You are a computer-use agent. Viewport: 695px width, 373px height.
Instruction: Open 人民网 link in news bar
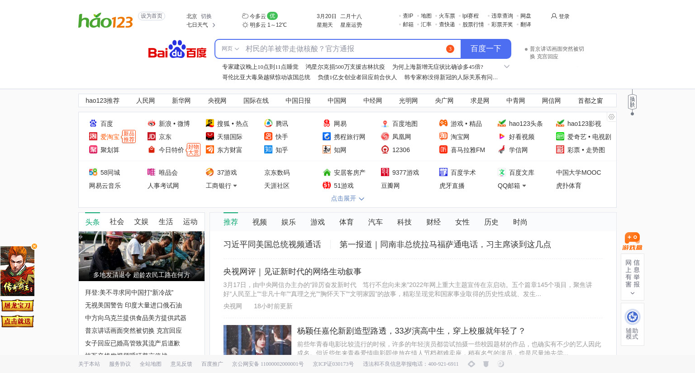146,100
